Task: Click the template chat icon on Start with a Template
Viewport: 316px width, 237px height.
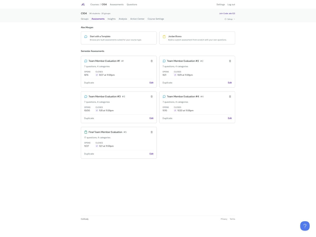Action: (x=86, y=37)
